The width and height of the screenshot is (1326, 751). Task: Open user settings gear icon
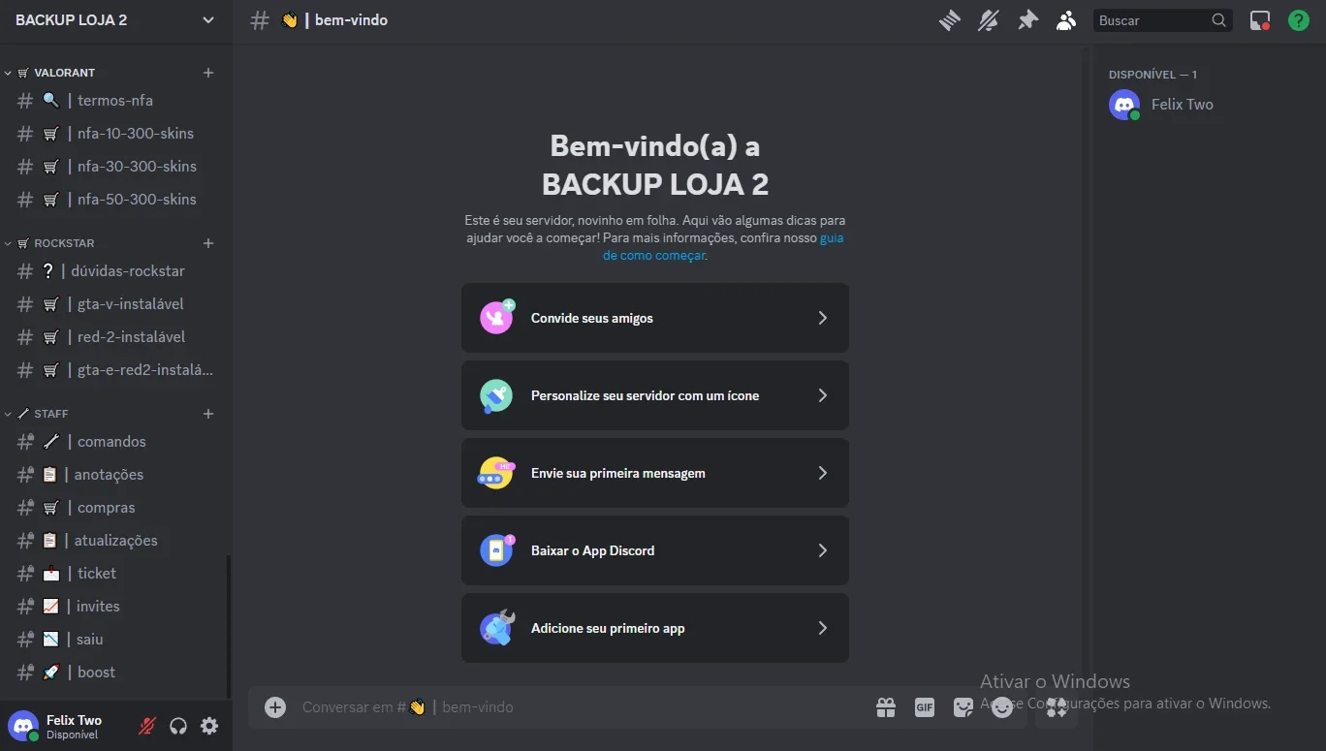[209, 726]
